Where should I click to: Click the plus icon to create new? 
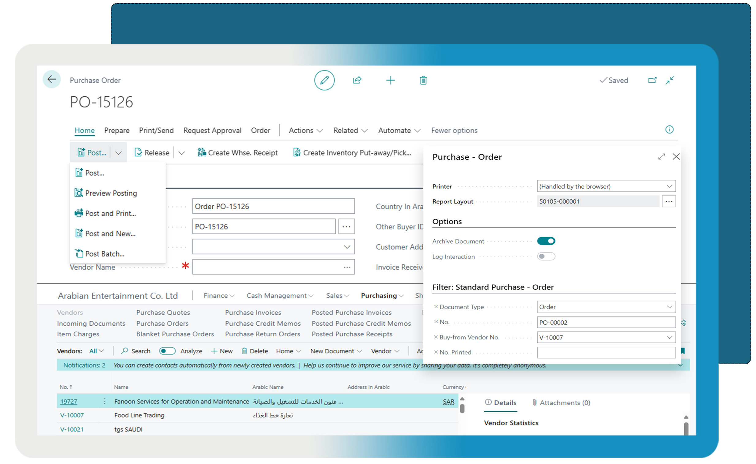pyautogui.click(x=390, y=80)
